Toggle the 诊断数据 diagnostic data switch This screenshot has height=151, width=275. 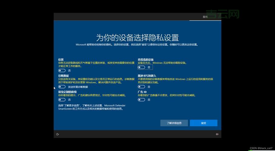62,87
